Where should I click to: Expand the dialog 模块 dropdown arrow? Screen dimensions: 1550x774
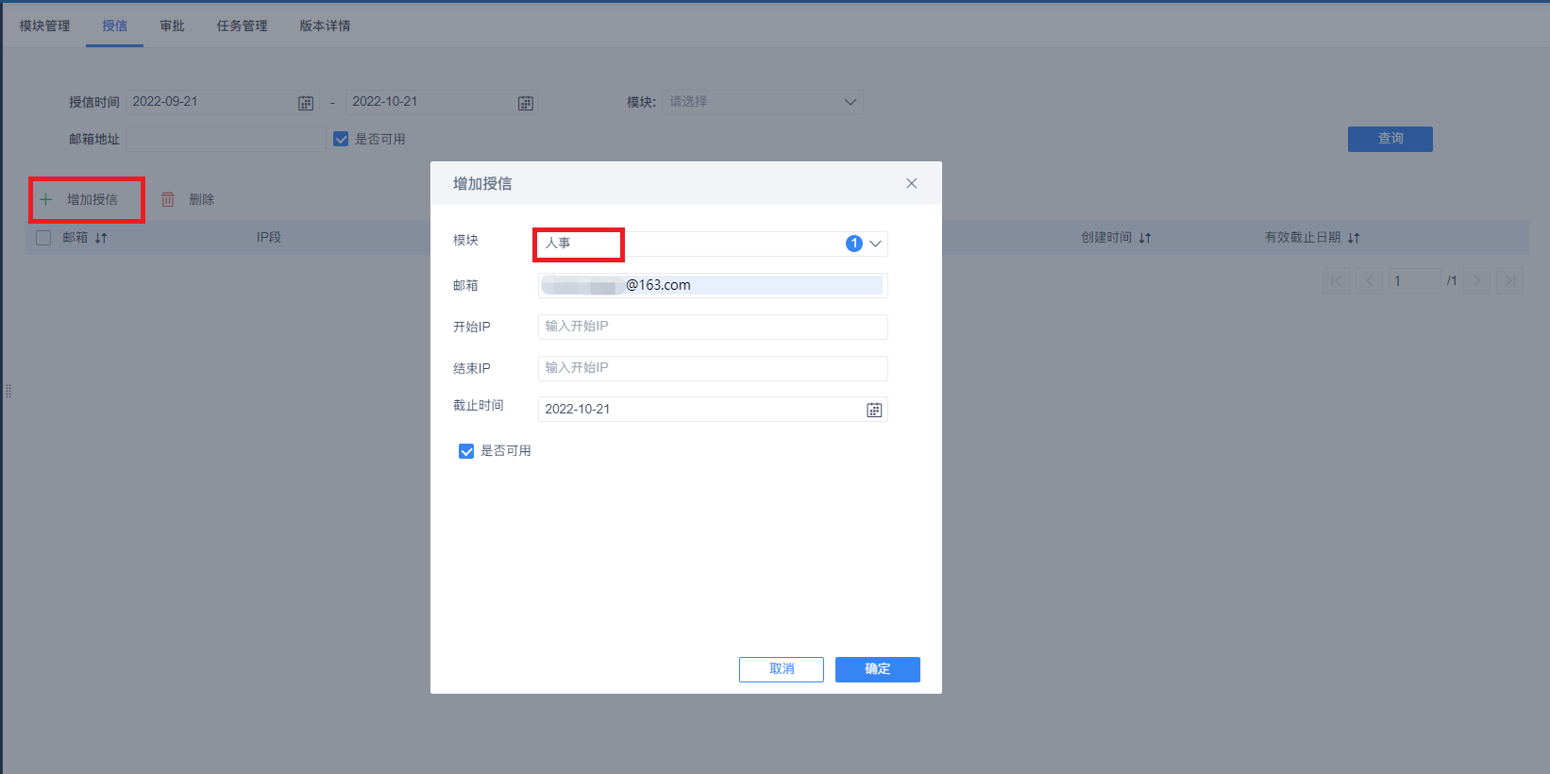(x=876, y=244)
